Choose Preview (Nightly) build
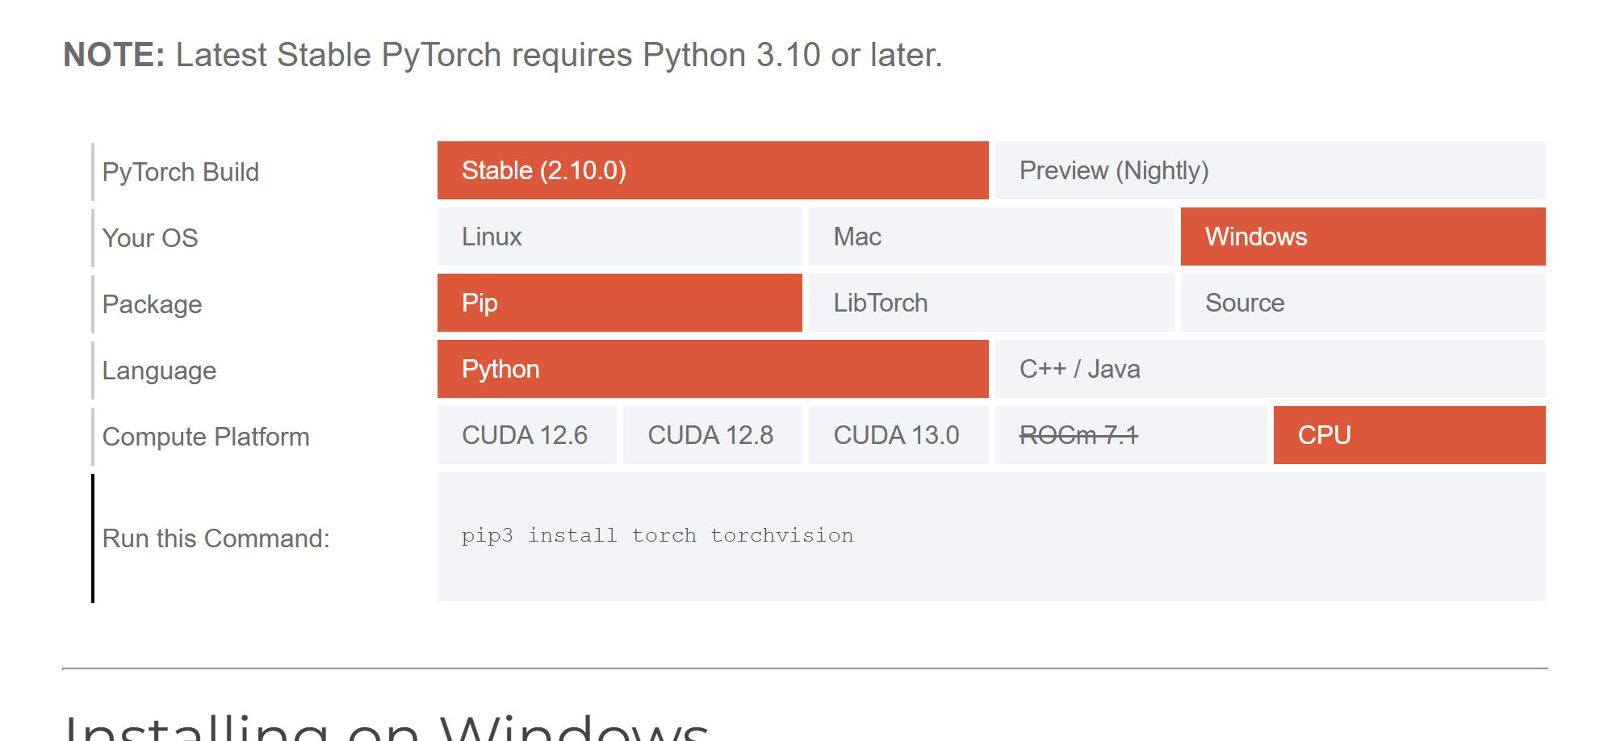Image resolution: width=1608 pixels, height=741 pixels. point(1271,170)
